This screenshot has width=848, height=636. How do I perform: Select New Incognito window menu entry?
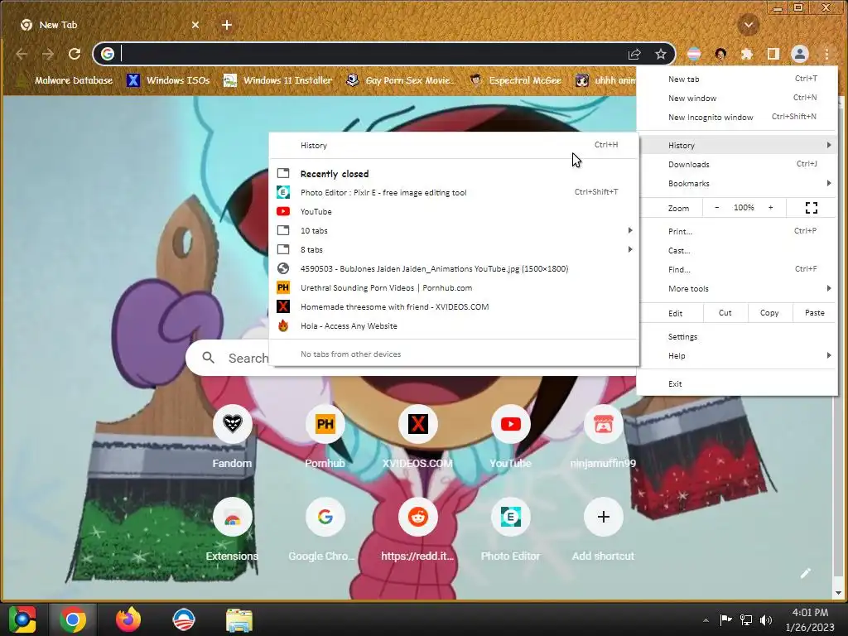(737, 117)
